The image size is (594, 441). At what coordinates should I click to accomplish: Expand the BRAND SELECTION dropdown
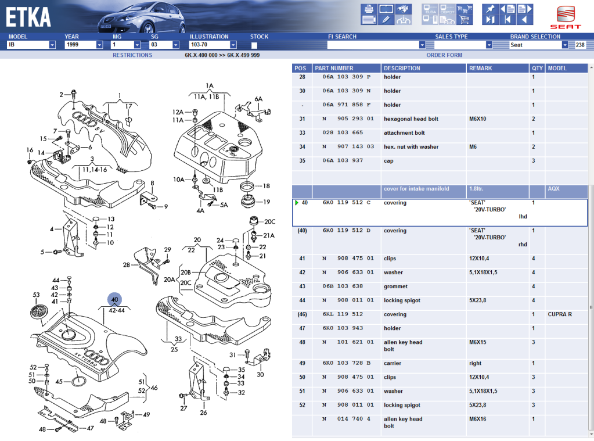pos(564,45)
